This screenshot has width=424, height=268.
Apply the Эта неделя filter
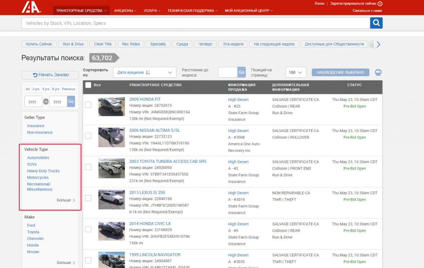coord(233,44)
